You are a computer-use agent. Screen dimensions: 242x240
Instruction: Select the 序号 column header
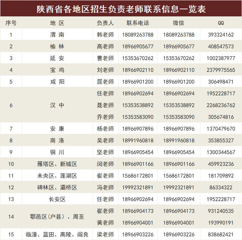[x=11, y=23]
